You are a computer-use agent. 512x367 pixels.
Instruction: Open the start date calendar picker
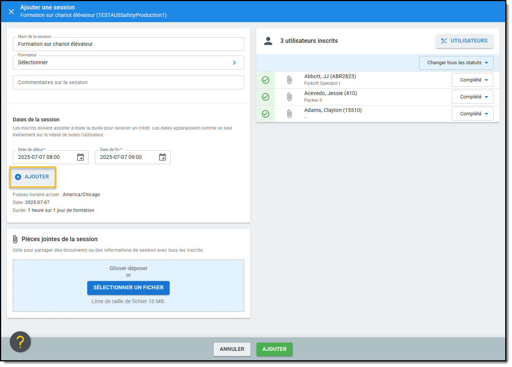pos(81,157)
